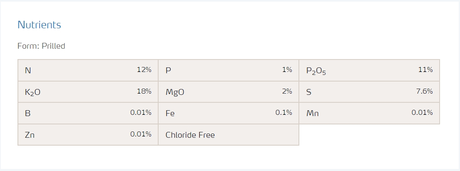Select the MgO label cell
The height and width of the screenshot is (171, 460).
coord(175,92)
